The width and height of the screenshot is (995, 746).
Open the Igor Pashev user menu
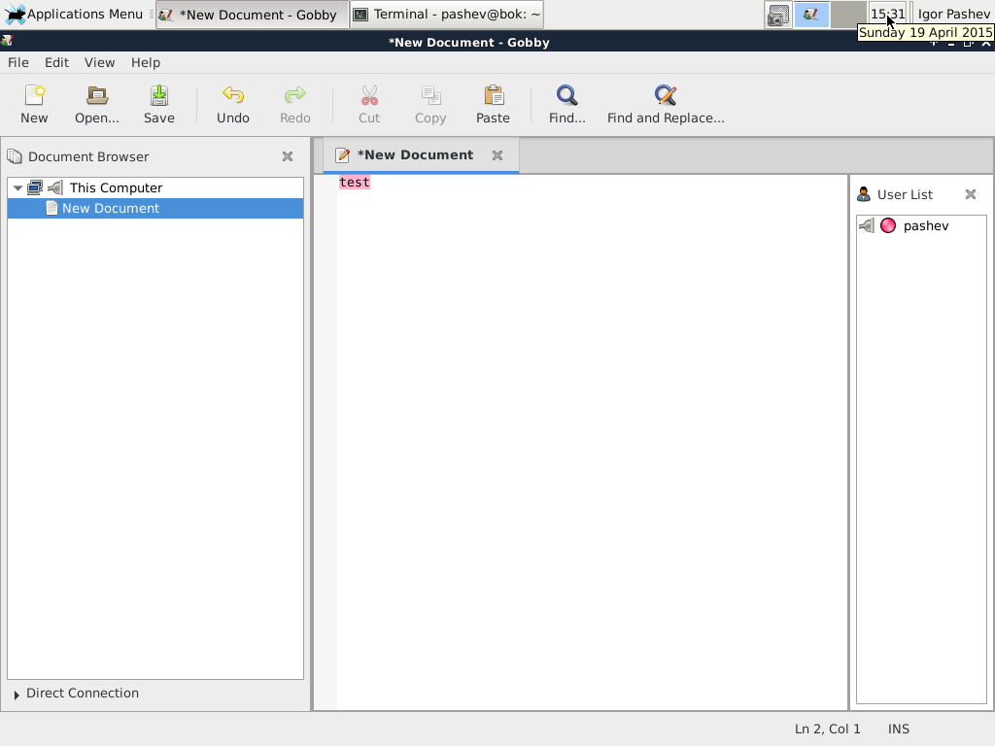click(x=954, y=14)
